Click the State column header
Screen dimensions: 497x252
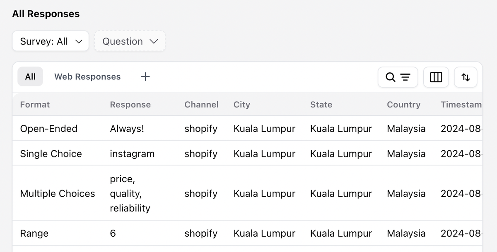pyautogui.click(x=321, y=105)
